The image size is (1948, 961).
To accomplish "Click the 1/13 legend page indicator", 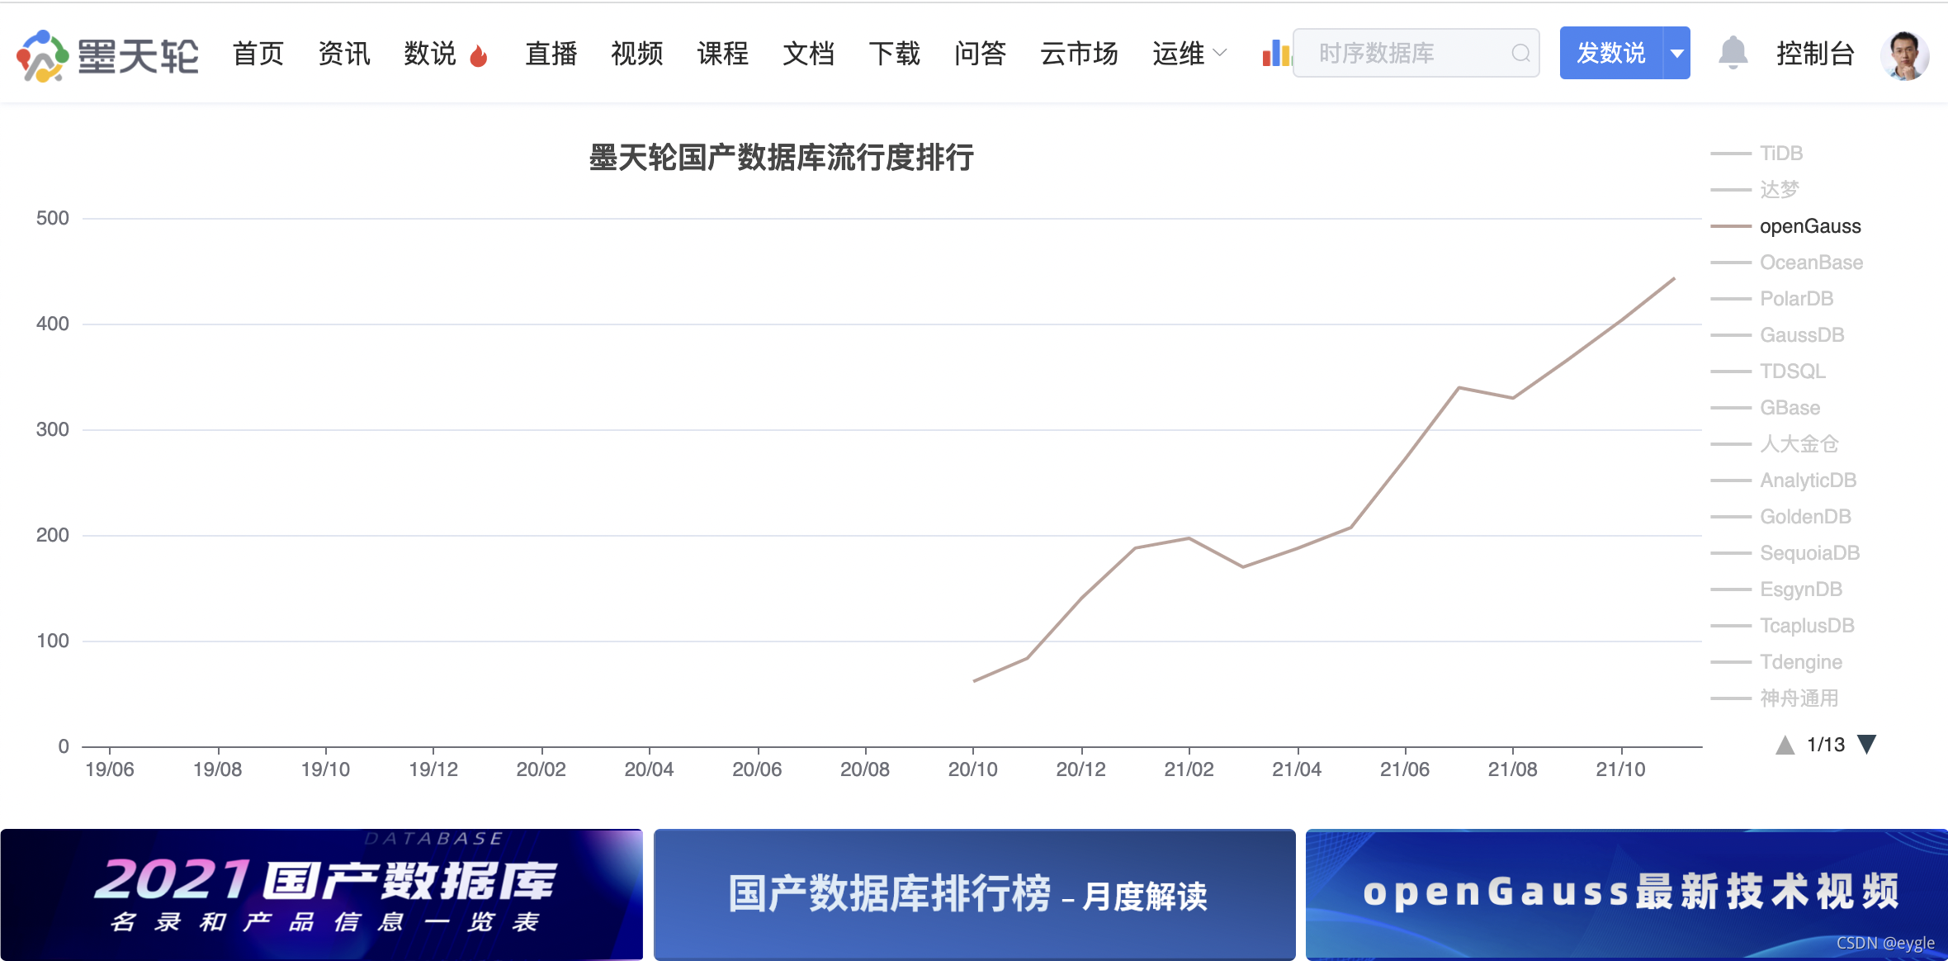I will [x=1826, y=745].
